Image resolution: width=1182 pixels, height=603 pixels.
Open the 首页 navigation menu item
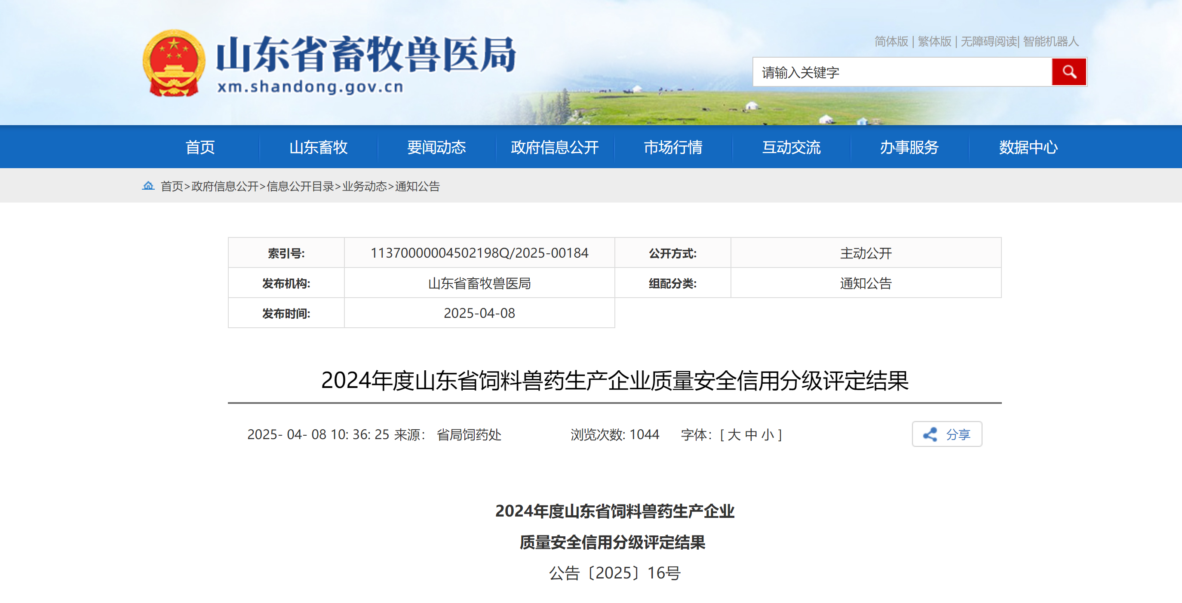click(200, 147)
